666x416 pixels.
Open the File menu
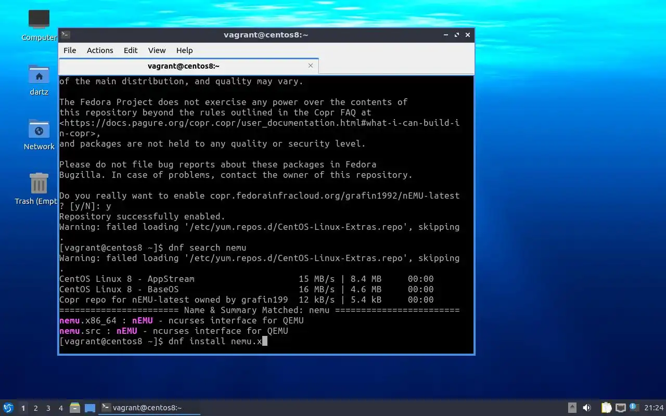point(70,50)
